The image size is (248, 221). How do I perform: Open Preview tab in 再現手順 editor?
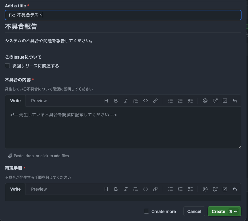[39, 189]
